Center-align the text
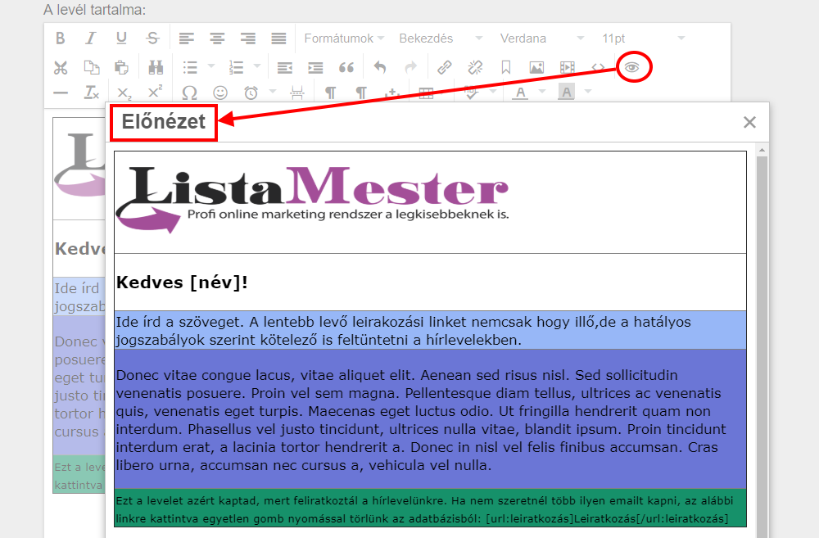The height and width of the screenshot is (538, 819). click(217, 38)
